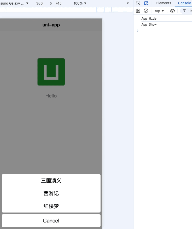Show the console sidebar panel
The height and width of the screenshot is (229, 192).
click(138, 11)
